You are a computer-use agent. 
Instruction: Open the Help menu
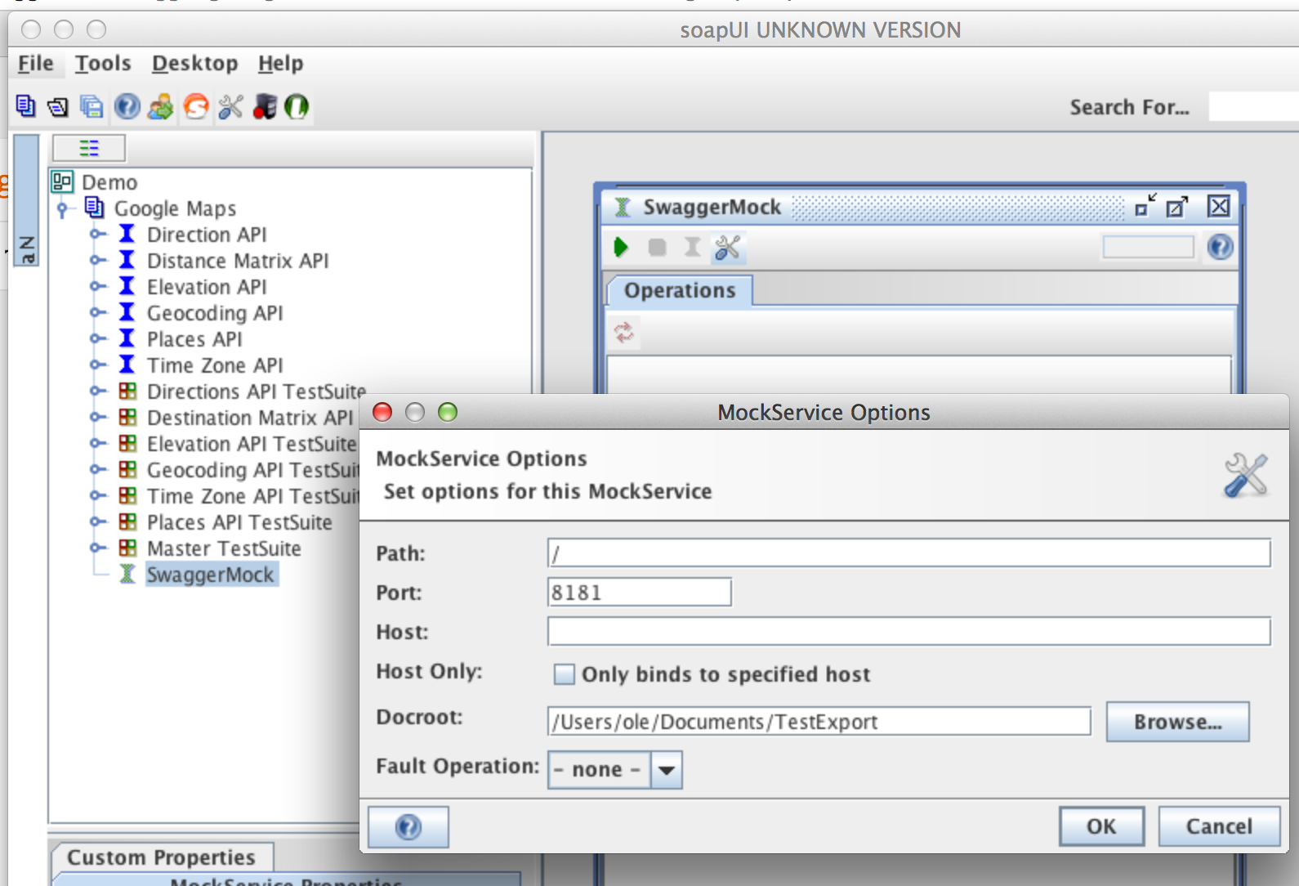coord(280,63)
